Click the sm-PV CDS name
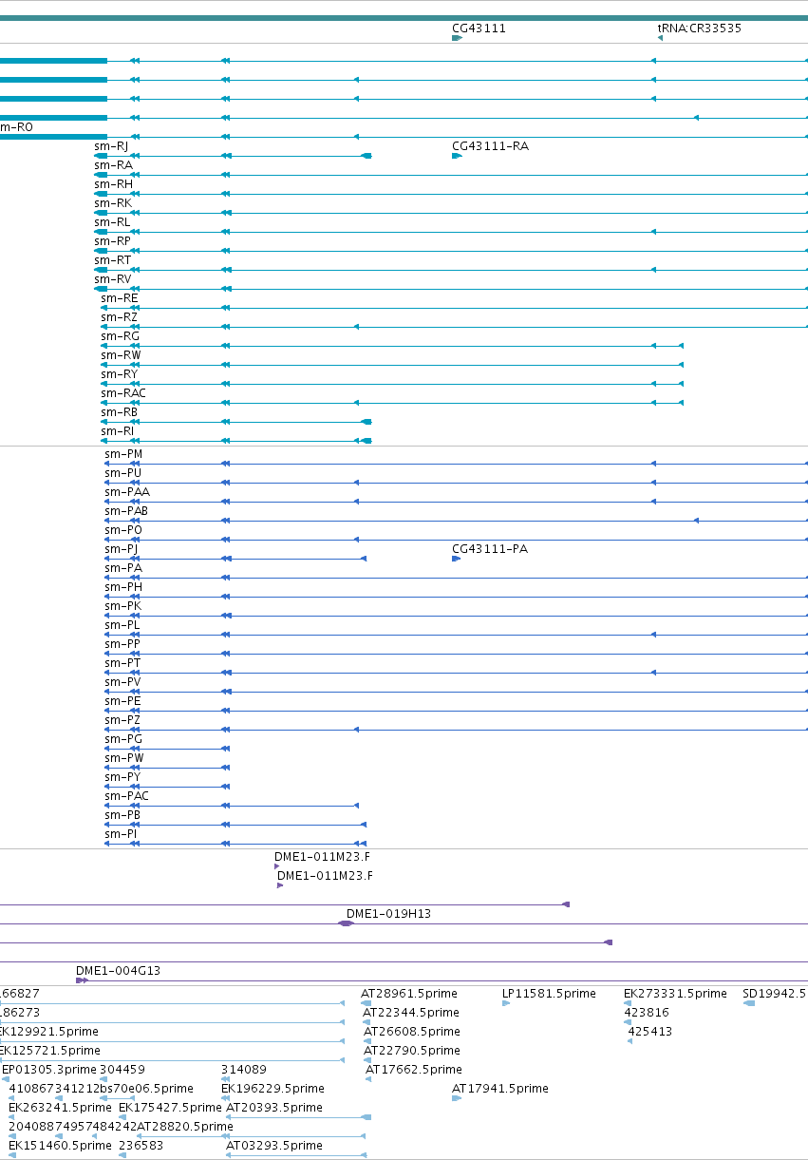The width and height of the screenshot is (808, 1160). tap(122, 682)
